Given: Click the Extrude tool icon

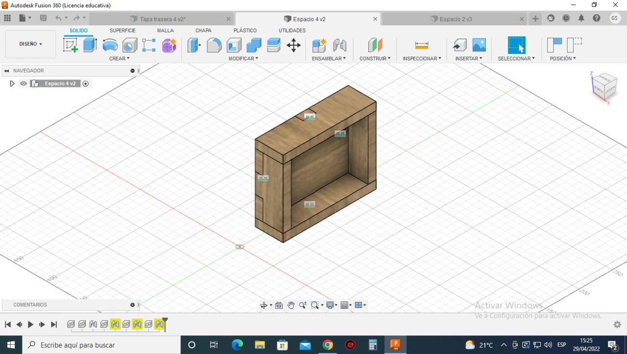Looking at the screenshot, I should (x=90, y=45).
